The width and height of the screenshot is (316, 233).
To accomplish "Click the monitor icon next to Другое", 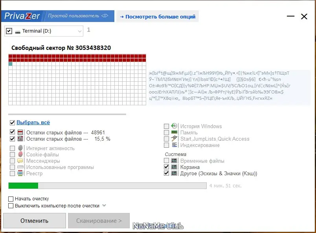I will point(174,173).
